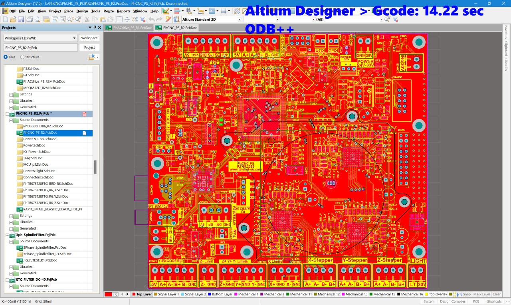This screenshot has height=305, width=511.
Task: Collapse the ETC_FILTER_DC-40.PrjPcb project node
Action: 7,280
